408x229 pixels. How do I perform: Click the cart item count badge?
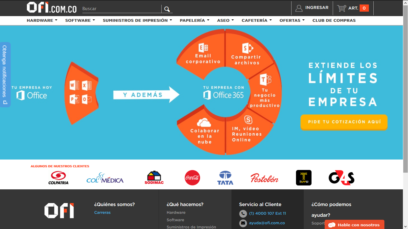(x=364, y=8)
